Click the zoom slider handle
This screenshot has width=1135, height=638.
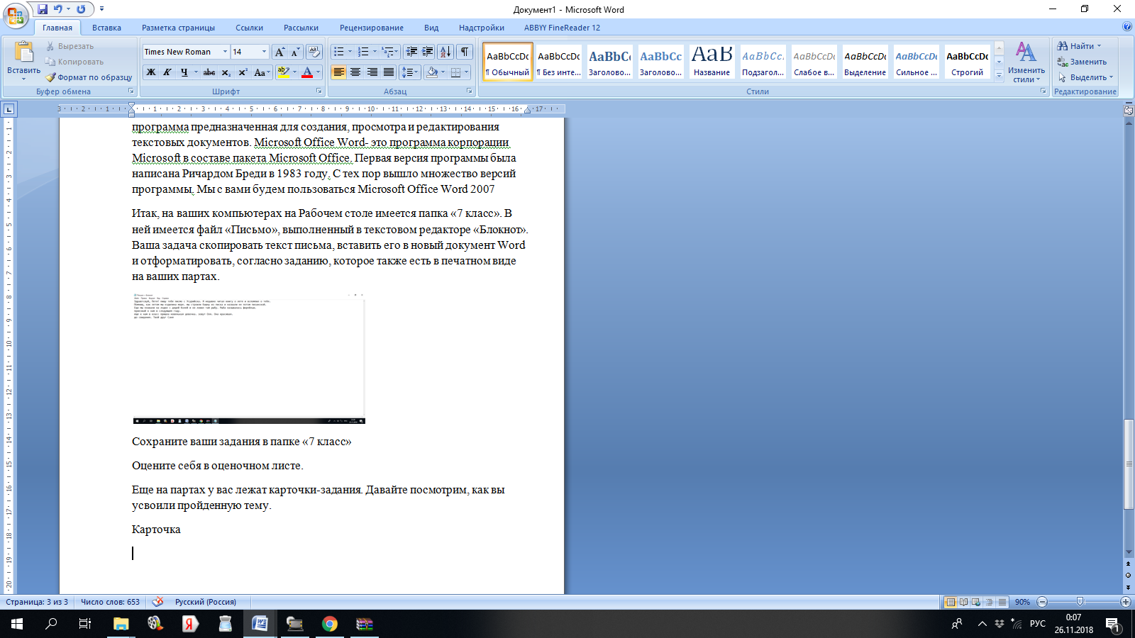[x=1080, y=602]
